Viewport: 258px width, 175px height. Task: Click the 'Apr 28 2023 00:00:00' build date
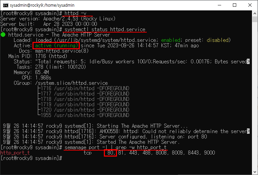click(70, 24)
